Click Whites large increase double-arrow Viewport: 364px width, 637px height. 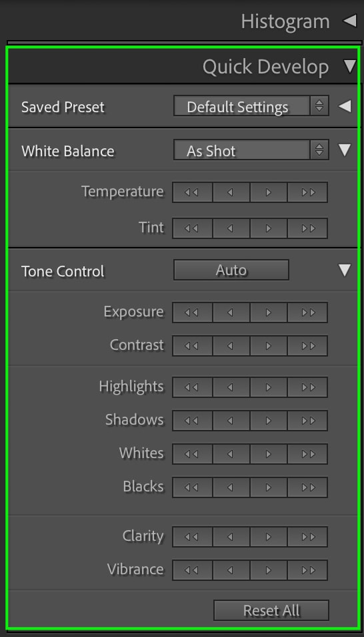pyautogui.click(x=307, y=454)
